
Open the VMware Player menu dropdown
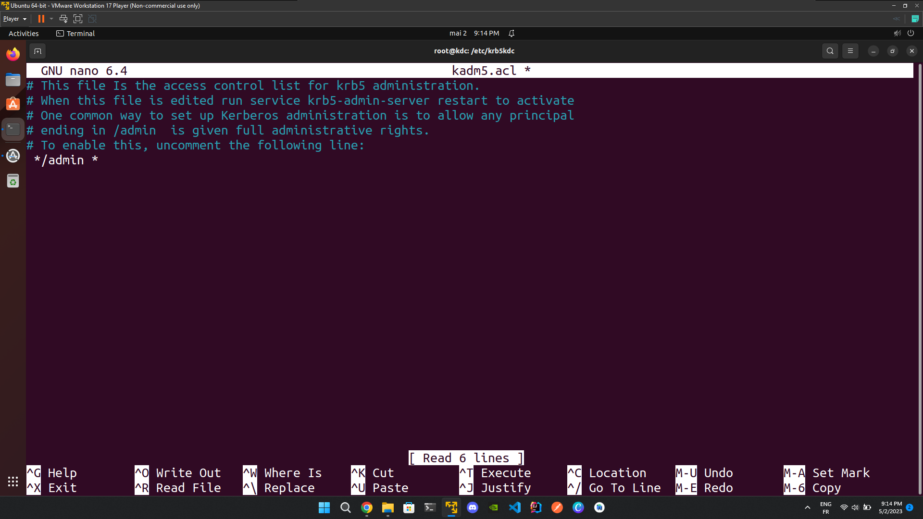(x=15, y=19)
